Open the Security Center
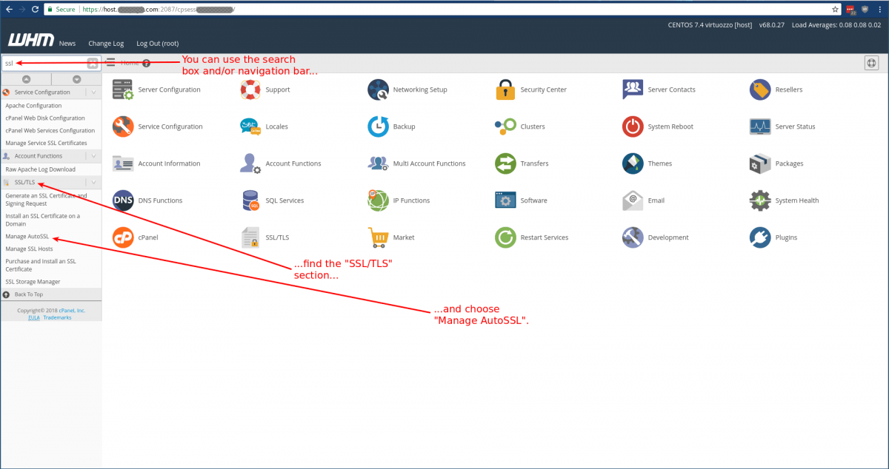This screenshot has width=889, height=469. pos(505,89)
